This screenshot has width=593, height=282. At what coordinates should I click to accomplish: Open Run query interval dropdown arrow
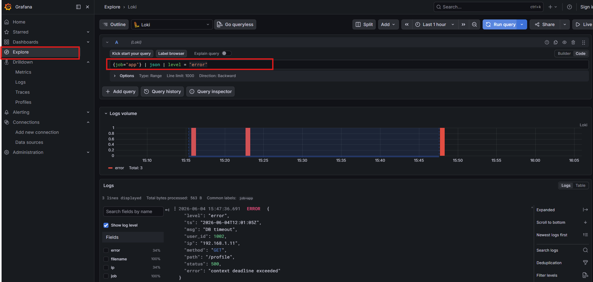point(522,24)
